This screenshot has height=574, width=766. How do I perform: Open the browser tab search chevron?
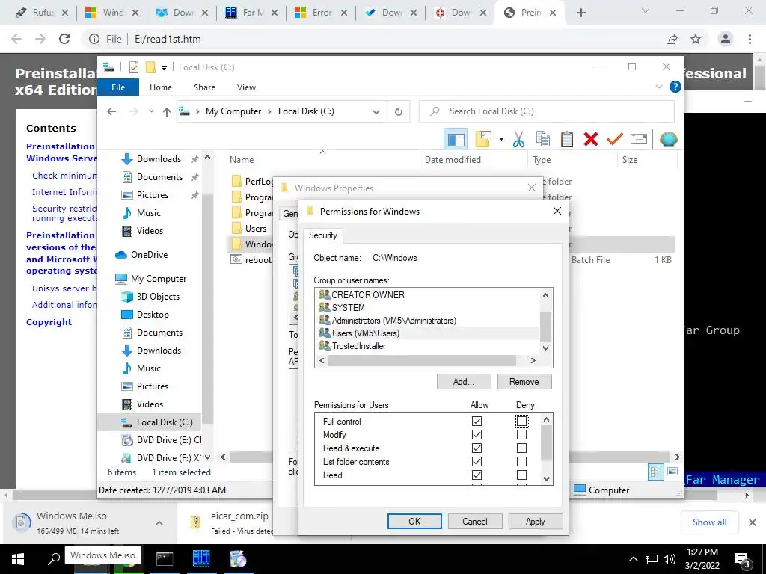pos(646,10)
